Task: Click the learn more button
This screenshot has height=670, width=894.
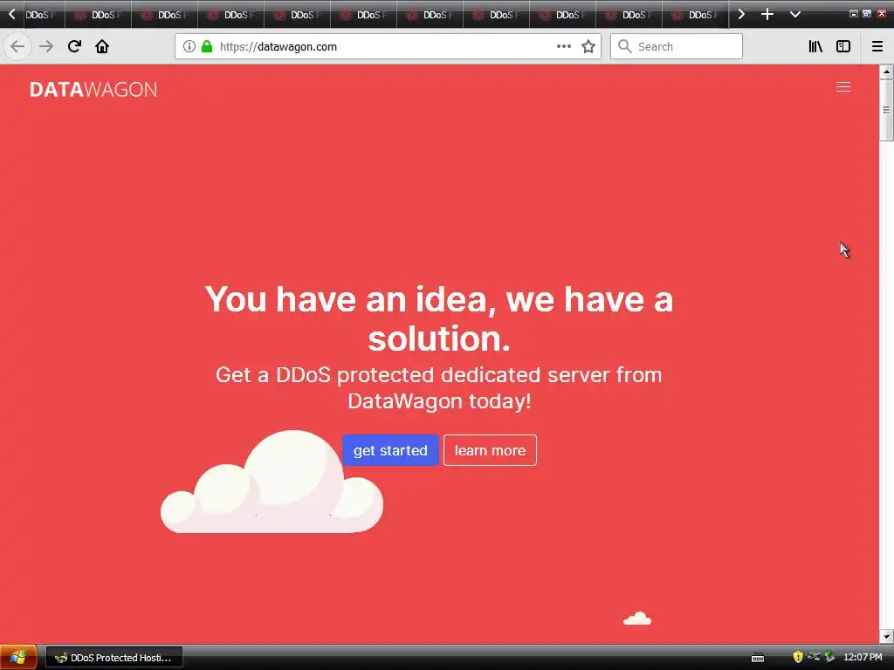Action: coord(490,450)
